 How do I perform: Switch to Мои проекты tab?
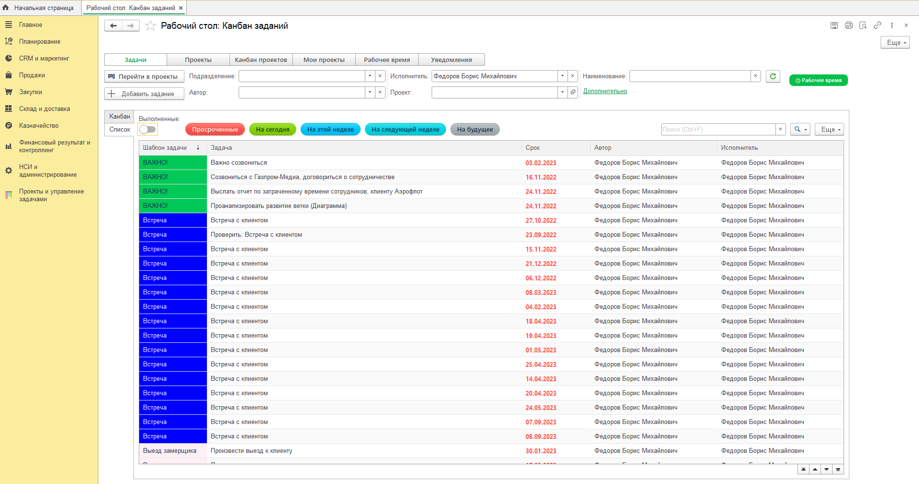(x=324, y=60)
